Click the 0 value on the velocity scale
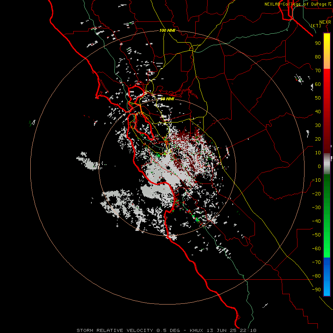Image resolution: width=333 pixels, height=333 pixels. point(319,166)
